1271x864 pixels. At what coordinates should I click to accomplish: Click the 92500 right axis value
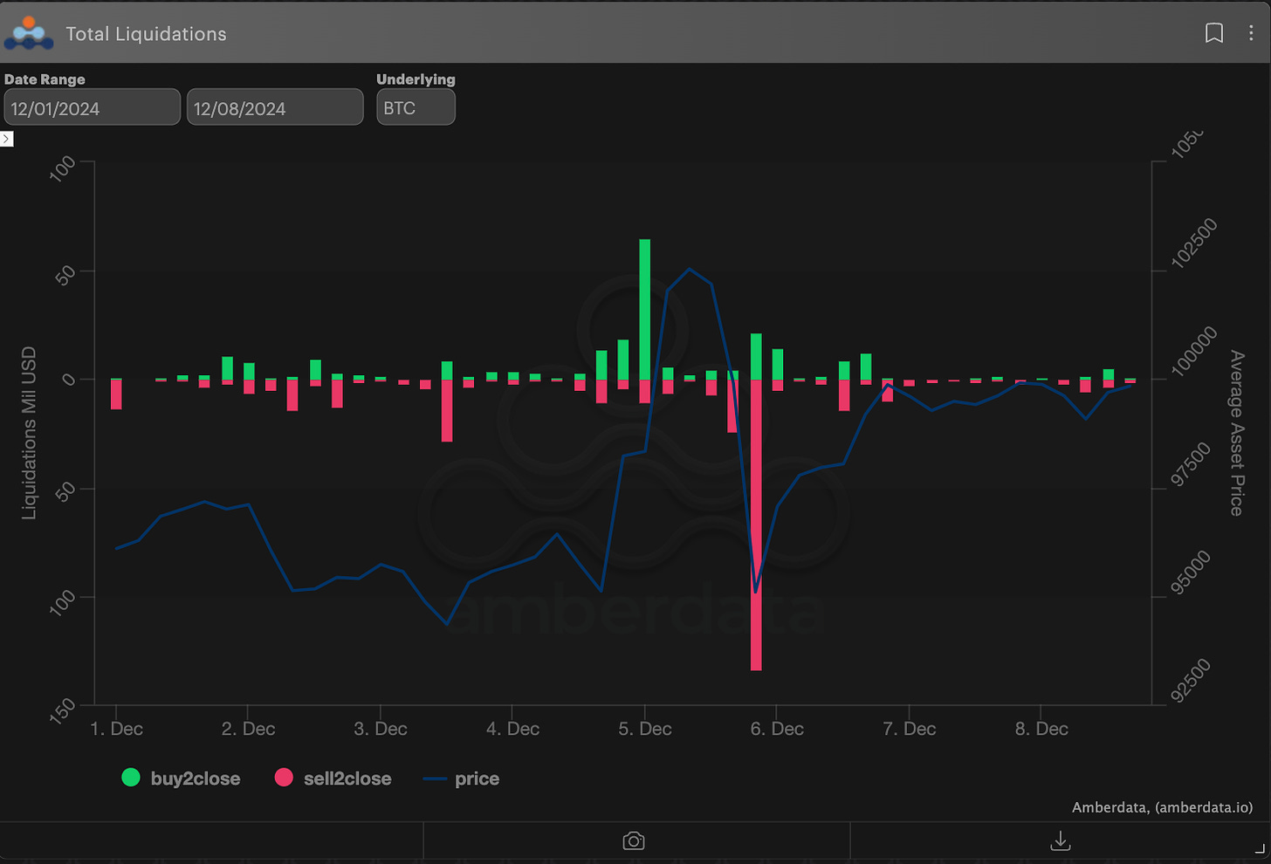tap(1191, 681)
